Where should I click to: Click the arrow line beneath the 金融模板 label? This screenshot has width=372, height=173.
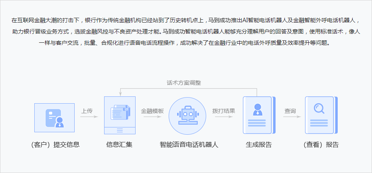[152, 117]
